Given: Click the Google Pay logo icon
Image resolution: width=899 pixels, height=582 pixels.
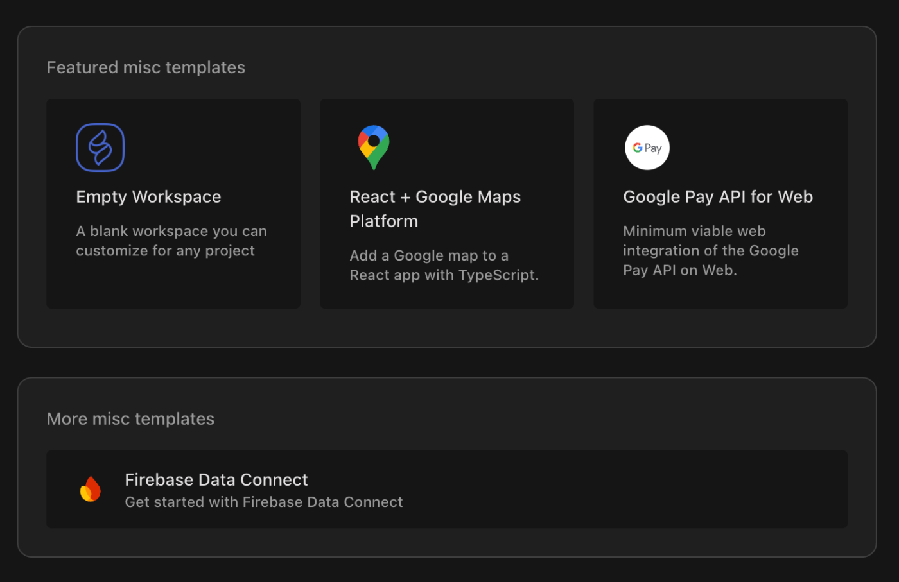Looking at the screenshot, I should tap(647, 148).
